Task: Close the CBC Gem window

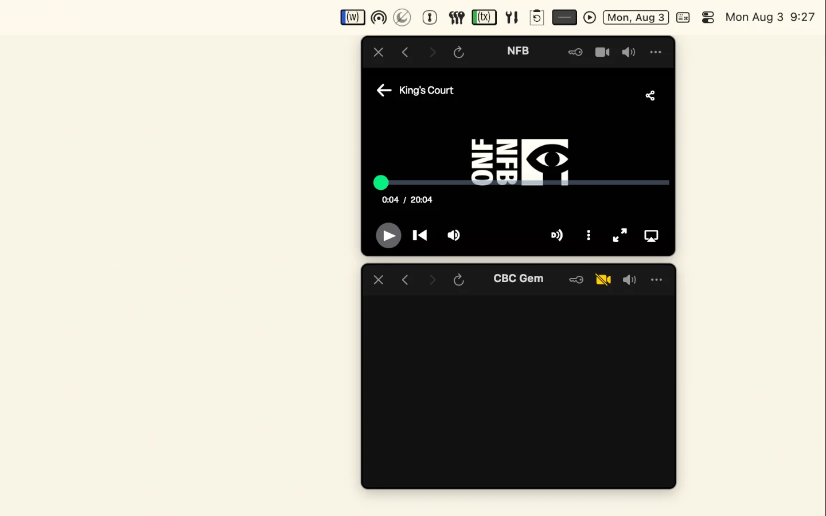Action: tap(378, 280)
